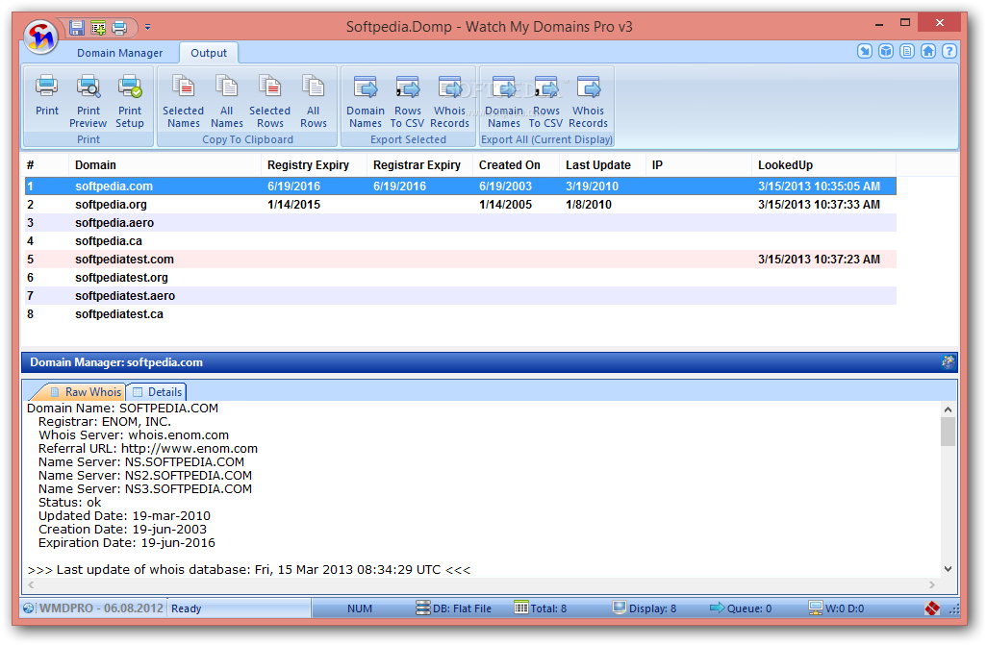Sort by LookedUp column header
The image size is (987, 645).
click(x=823, y=165)
